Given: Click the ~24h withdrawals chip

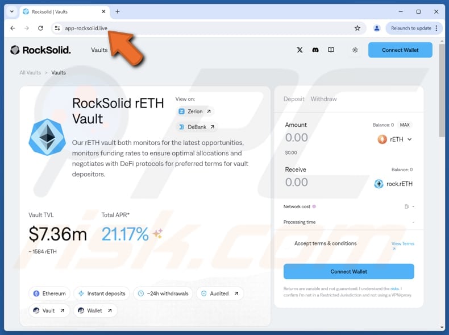Looking at the screenshot, I should point(163,293).
